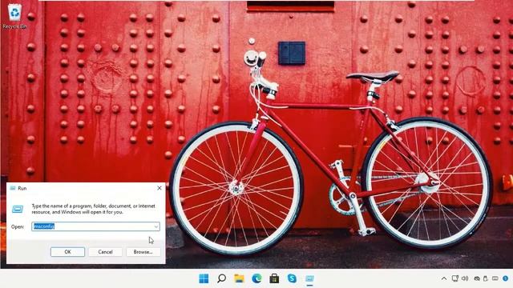Open the blue notification badge
This screenshot has height=288, width=513.
(x=506, y=278)
